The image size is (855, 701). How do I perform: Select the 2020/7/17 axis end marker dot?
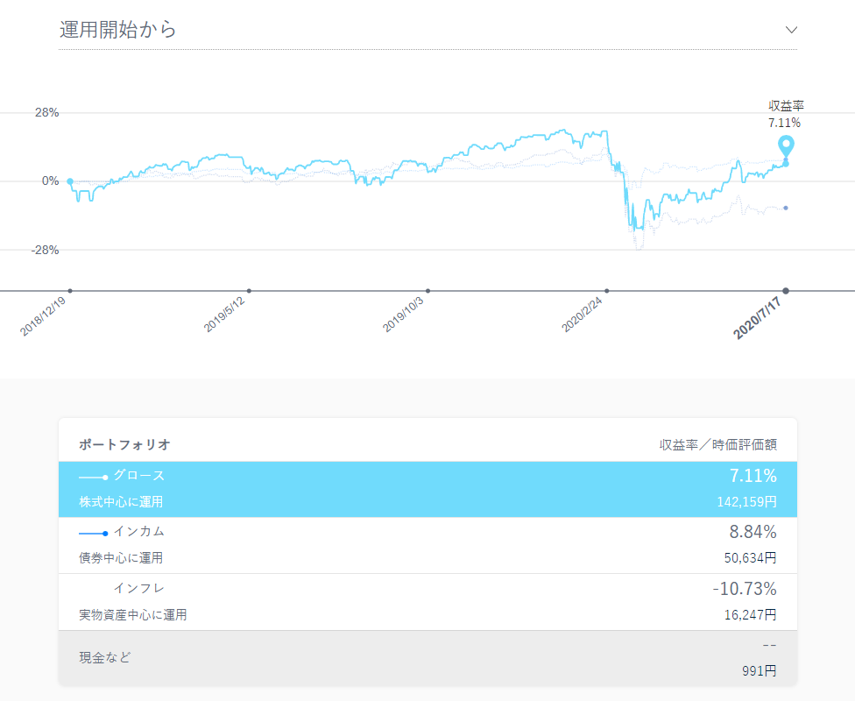pyautogui.click(x=786, y=291)
